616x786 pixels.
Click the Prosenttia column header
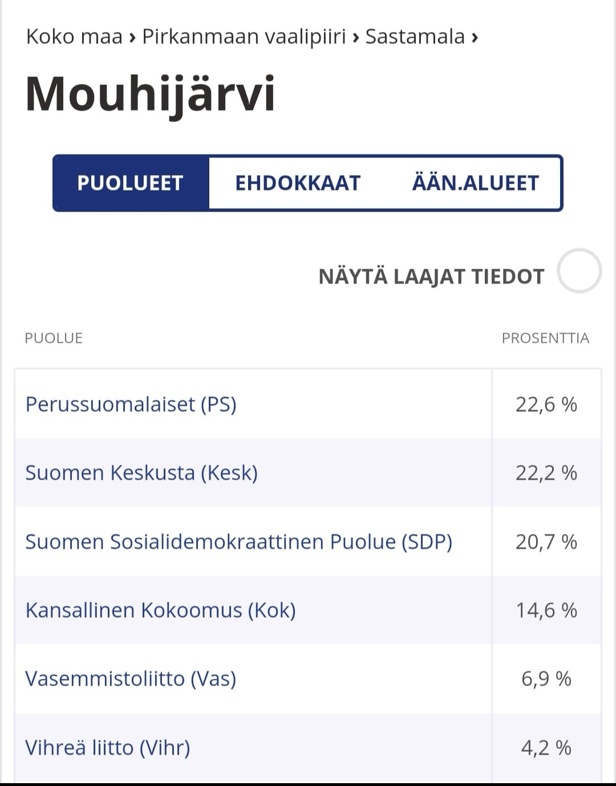(x=545, y=338)
